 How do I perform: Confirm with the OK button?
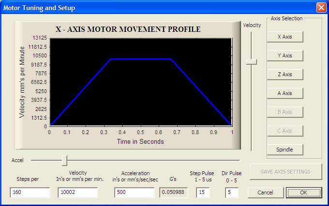point(304,192)
